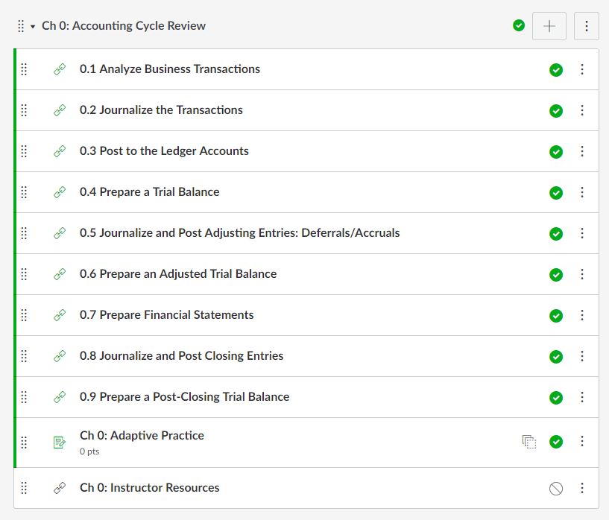
Task: Publish the Ch 0: Instructor Resources item
Action: [556, 488]
